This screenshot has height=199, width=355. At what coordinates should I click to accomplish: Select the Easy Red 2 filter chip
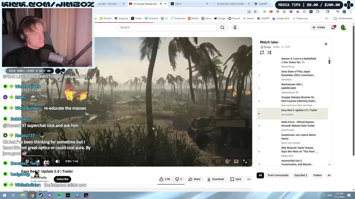(301, 175)
